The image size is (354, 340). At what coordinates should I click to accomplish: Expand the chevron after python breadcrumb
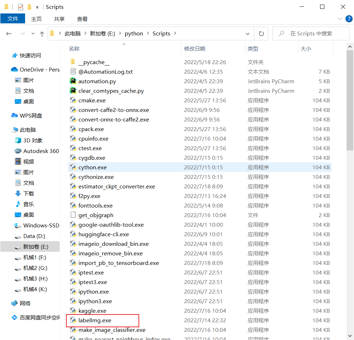click(x=148, y=34)
